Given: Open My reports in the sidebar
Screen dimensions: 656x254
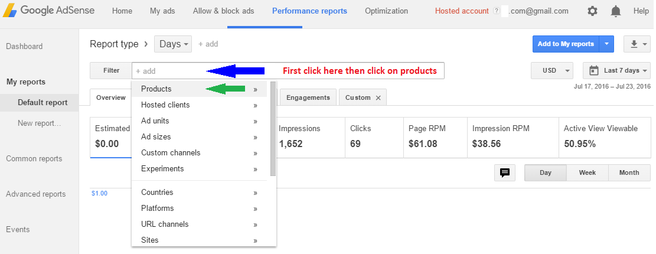Looking at the screenshot, I should point(26,82).
